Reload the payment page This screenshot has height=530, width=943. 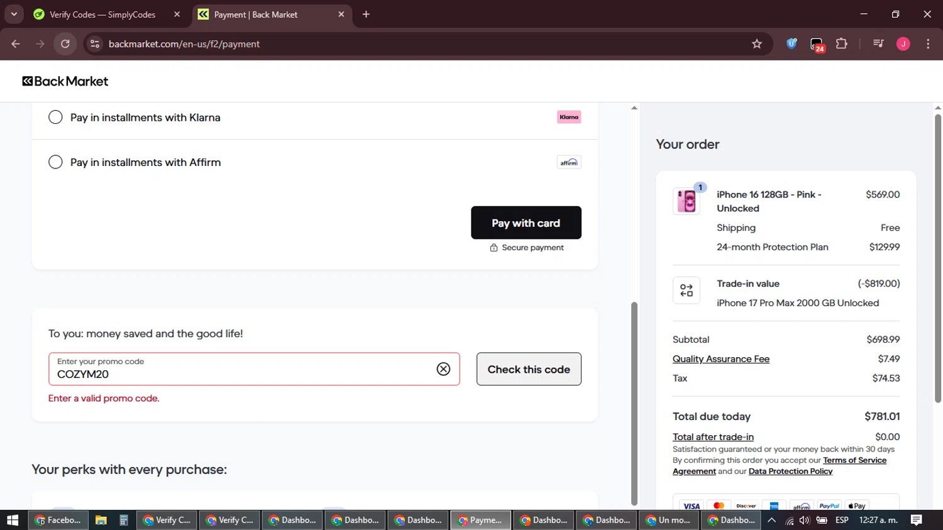pyautogui.click(x=65, y=44)
